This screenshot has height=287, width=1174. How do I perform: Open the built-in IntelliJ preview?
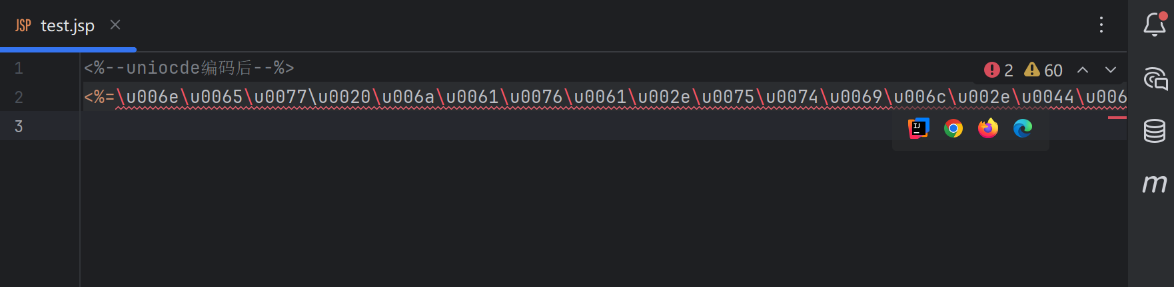[919, 128]
